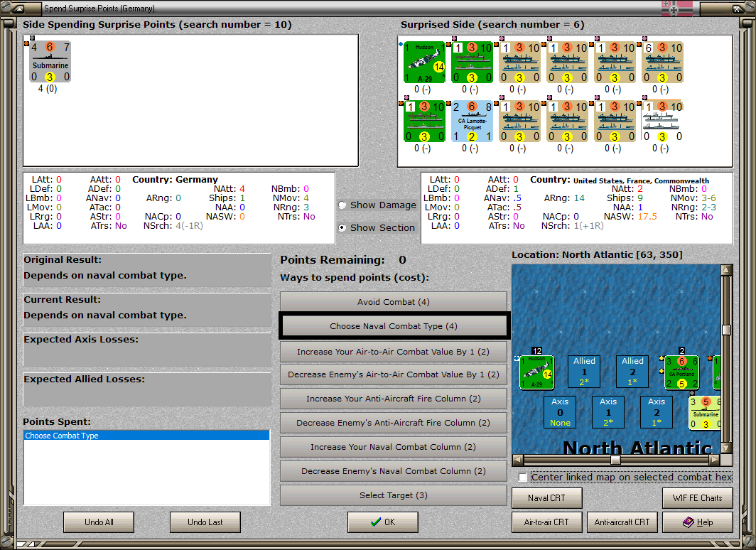Click the map's horizontal scrollbar left arrow
Viewport: 756px width, 550px height.
(x=517, y=459)
